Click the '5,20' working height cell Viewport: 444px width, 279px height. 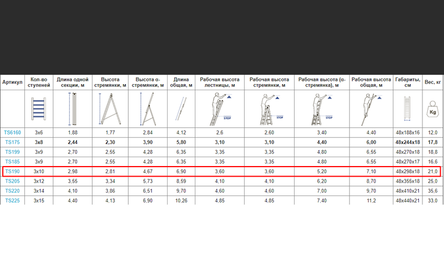tap(322, 172)
